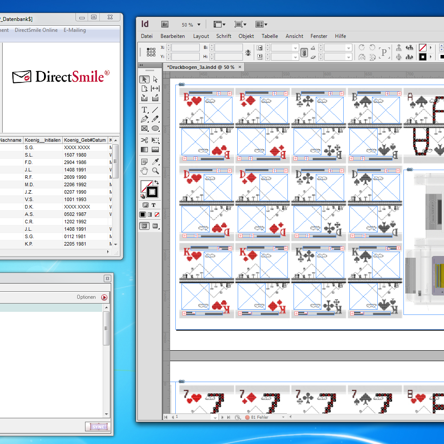444x444 pixels.
Task: Reset to default fill and stroke colors
Action: click(x=143, y=196)
